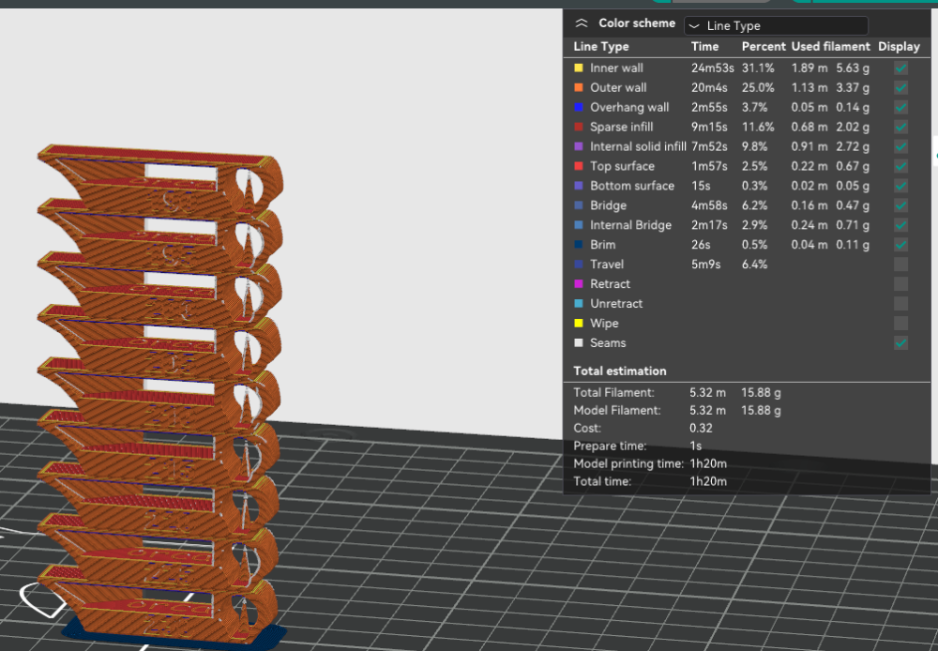Viewport: 938px width, 651px height.
Task: Expand the color scheme dropdown arrow
Action: (x=694, y=25)
